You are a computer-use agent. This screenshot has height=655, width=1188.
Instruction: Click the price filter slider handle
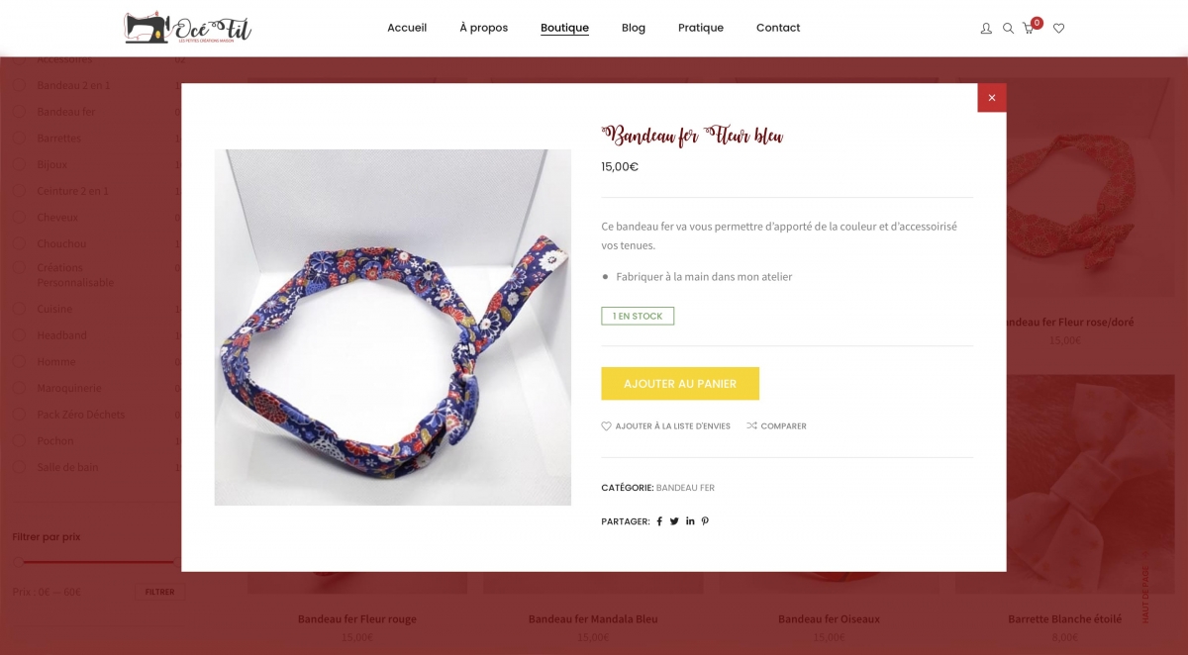[x=18, y=562]
